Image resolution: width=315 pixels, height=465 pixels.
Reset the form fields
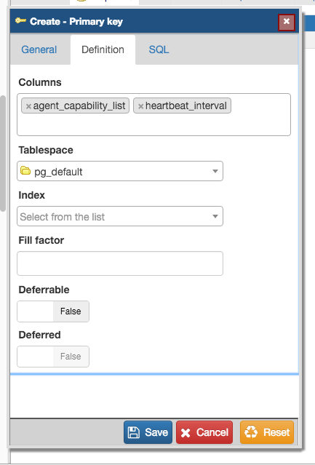pos(267,432)
